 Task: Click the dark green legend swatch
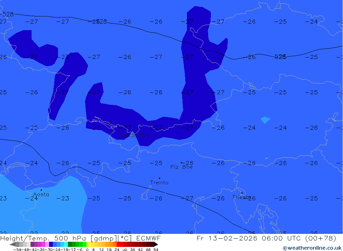click(x=70, y=244)
